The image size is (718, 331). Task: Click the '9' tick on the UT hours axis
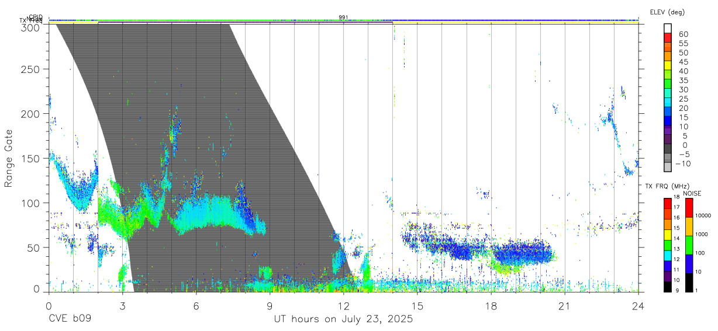[270, 305]
